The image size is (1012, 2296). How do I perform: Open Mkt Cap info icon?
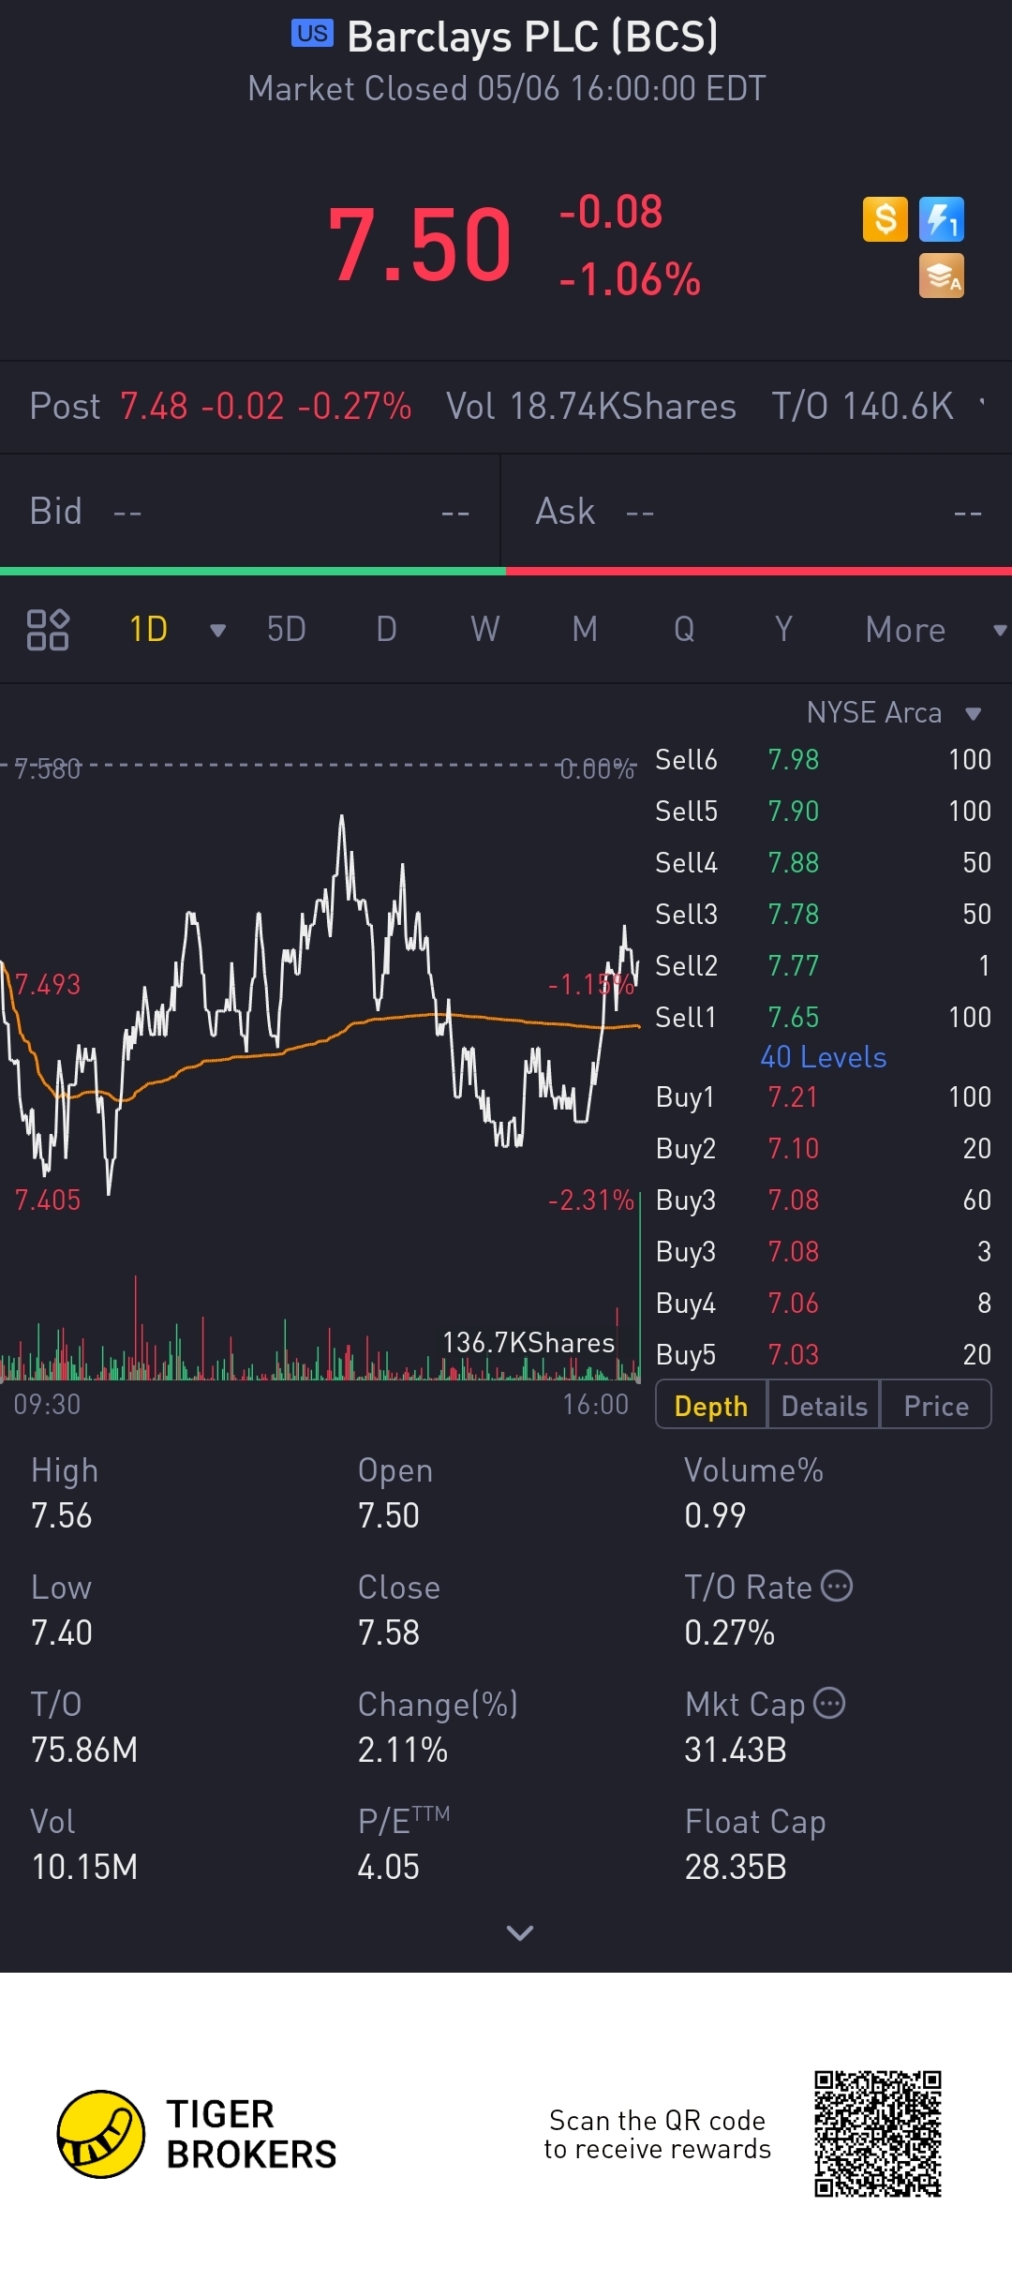click(829, 1703)
